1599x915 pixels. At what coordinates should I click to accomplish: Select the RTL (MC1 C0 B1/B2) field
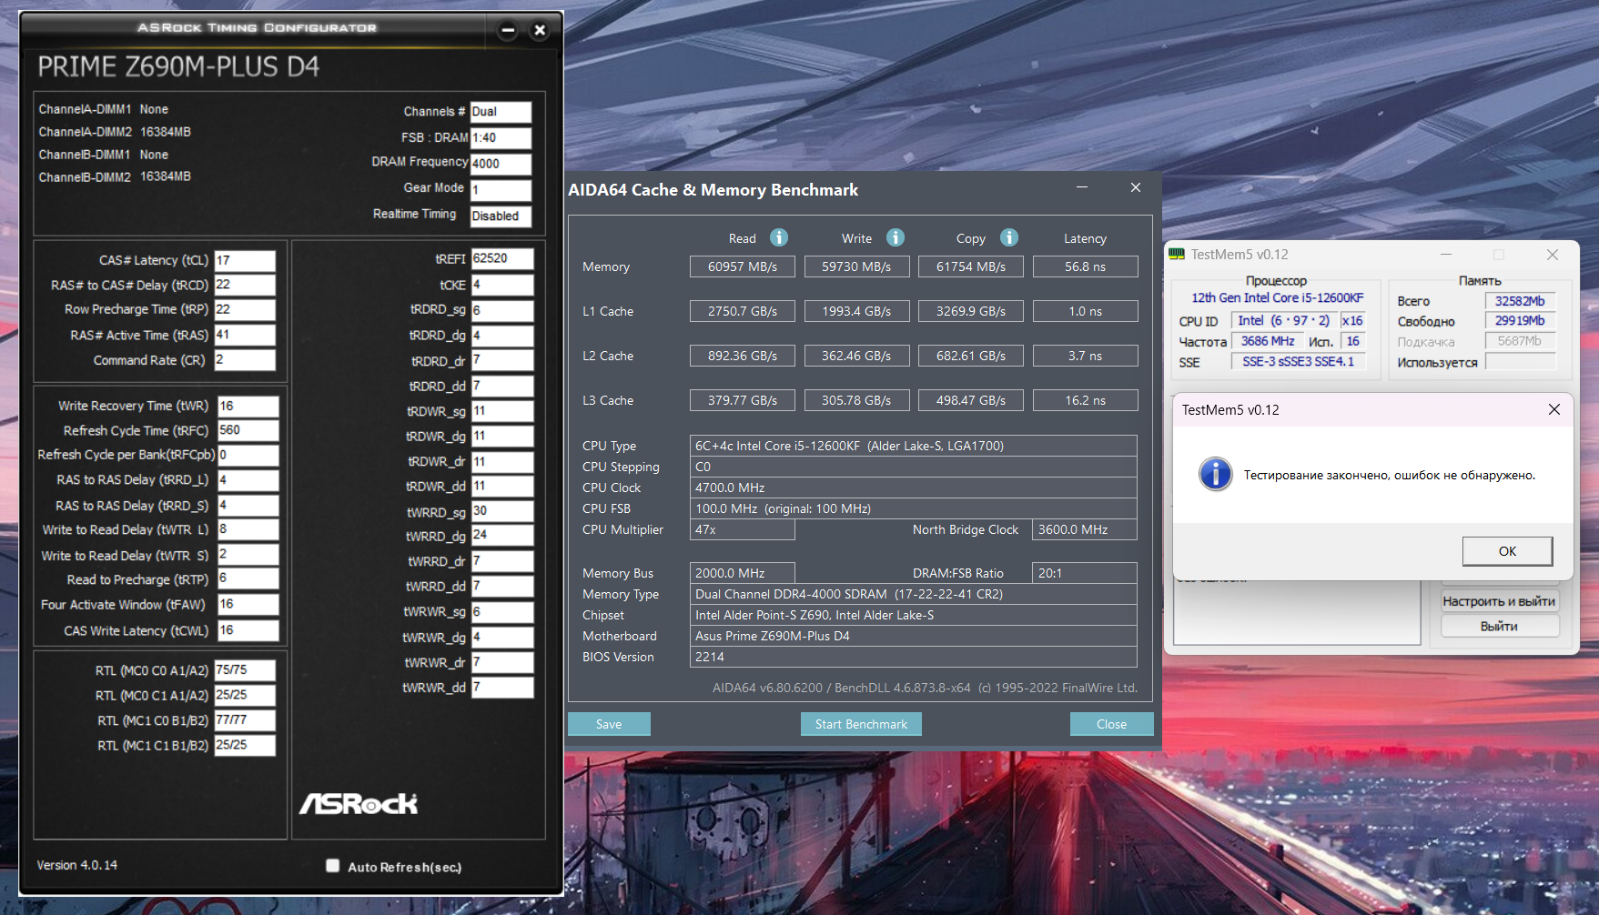tap(245, 720)
